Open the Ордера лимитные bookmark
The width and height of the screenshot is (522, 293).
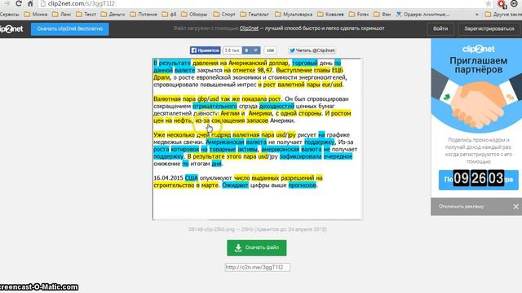click(x=422, y=15)
